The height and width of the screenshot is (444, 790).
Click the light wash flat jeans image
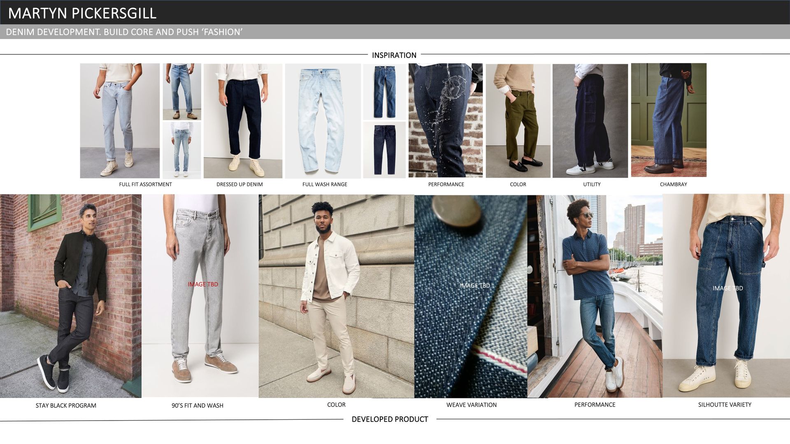click(x=323, y=120)
